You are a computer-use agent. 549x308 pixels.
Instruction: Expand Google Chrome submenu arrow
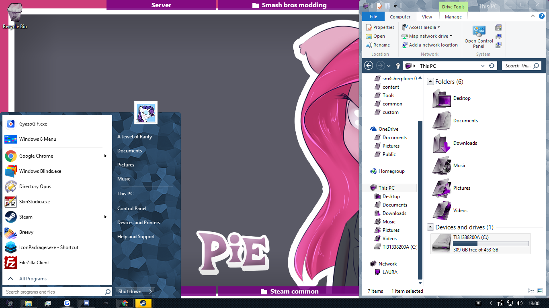(106, 156)
